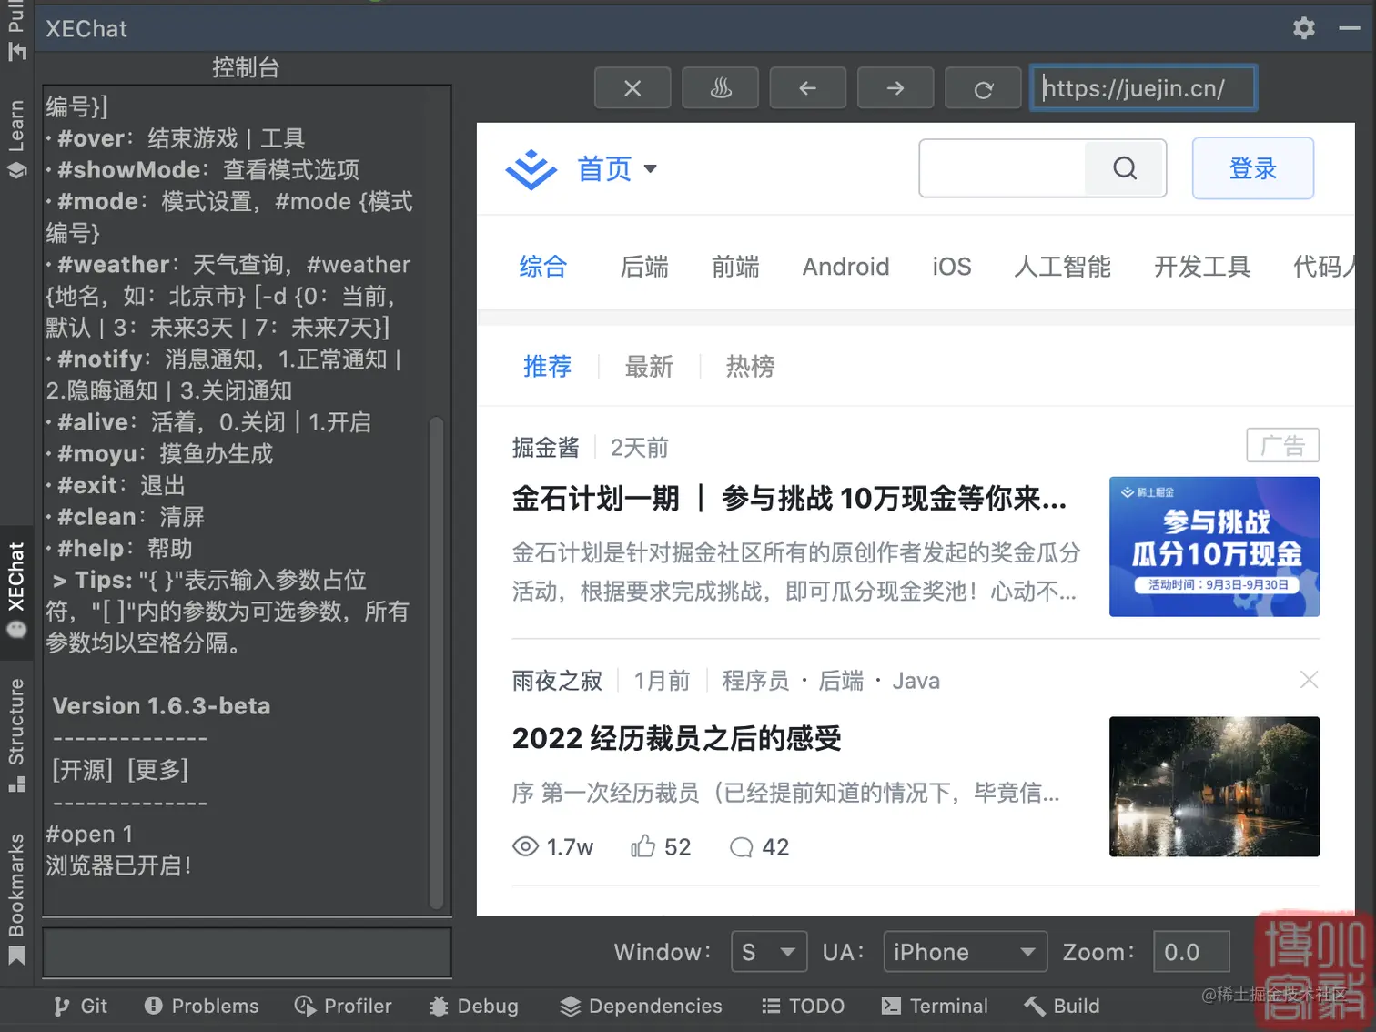This screenshot has height=1032, width=1376.
Task: Open the Terminal tool window
Action: click(x=934, y=1006)
